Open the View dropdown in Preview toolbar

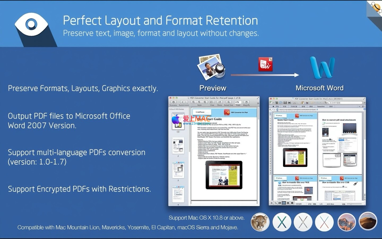212,102
